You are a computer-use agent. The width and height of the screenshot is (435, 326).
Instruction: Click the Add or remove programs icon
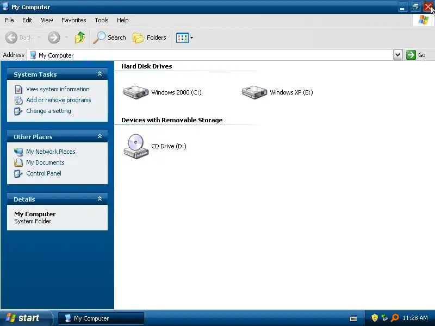(18, 100)
